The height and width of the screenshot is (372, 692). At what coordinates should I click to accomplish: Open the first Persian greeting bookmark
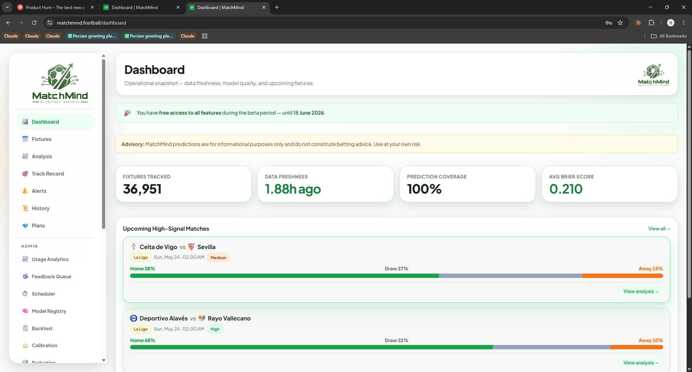[x=92, y=36]
